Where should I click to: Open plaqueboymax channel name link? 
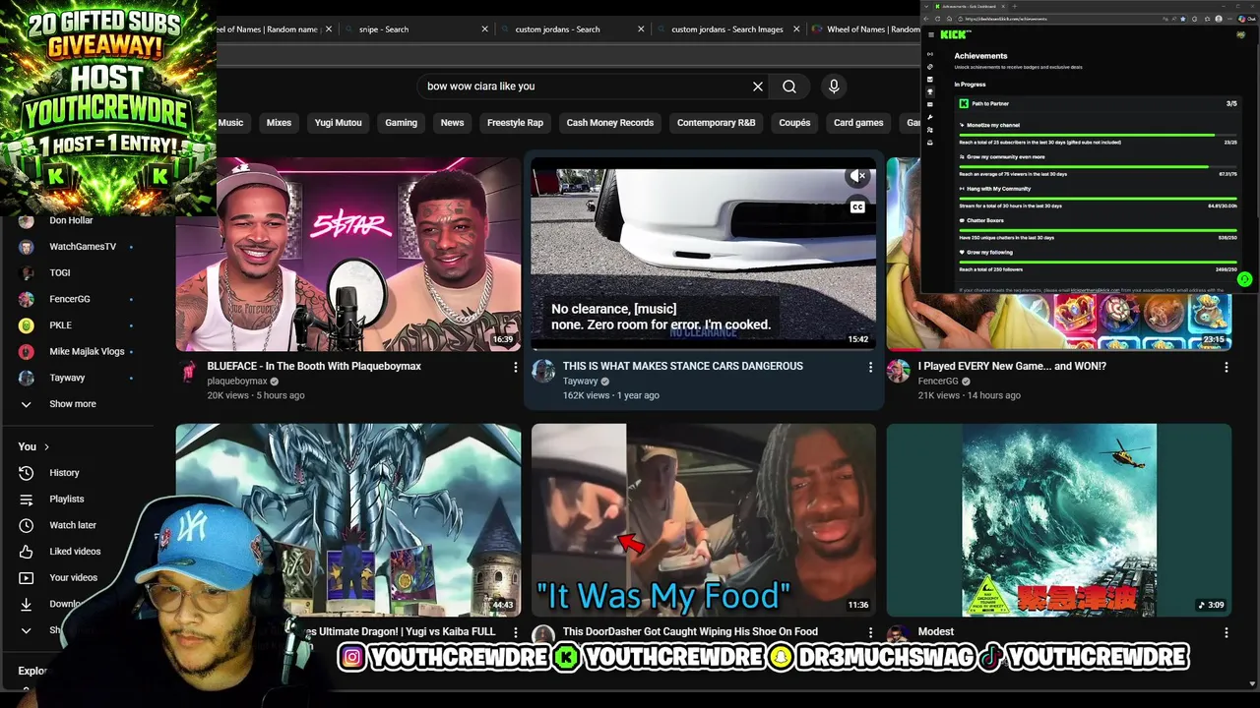point(237,382)
